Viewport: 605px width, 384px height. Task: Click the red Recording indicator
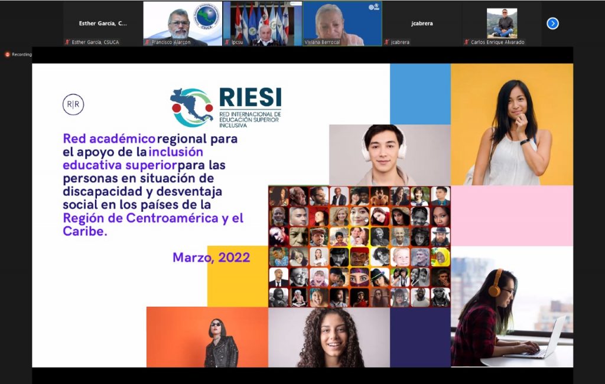tap(8, 54)
